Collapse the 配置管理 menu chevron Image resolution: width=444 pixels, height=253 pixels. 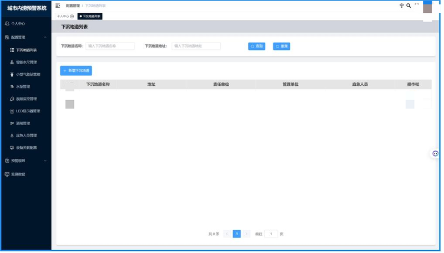pyautogui.click(x=45, y=37)
